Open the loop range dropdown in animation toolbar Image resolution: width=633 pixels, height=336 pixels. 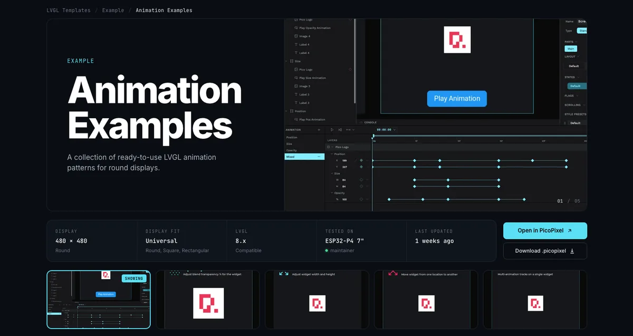(x=350, y=130)
